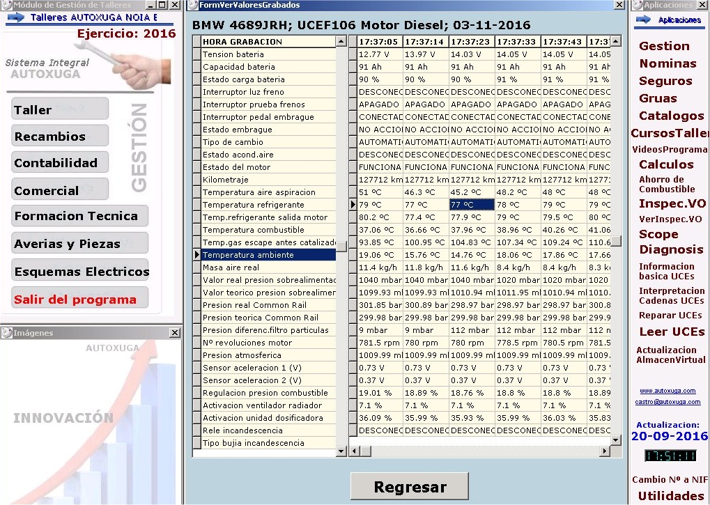The width and height of the screenshot is (710, 505).
Task: Click castro@autoxuga.com email link
Action: (x=667, y=402)
